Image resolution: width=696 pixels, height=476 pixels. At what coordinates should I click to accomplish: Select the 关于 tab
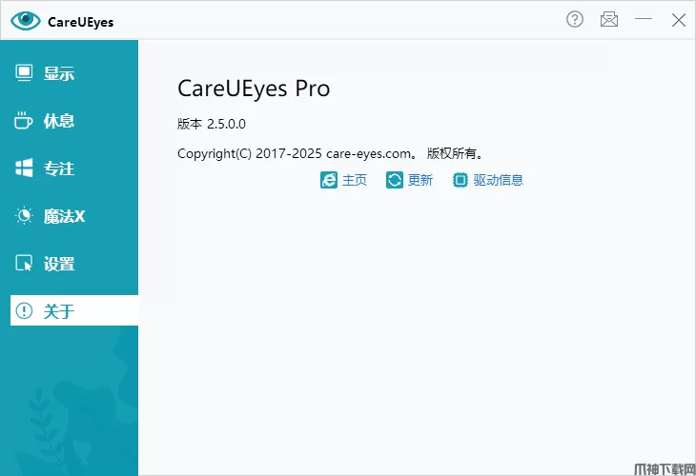coord(74,310)
